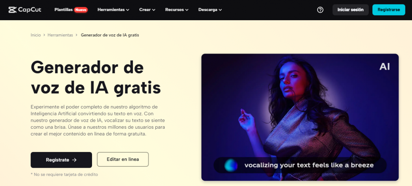Click the AI label on video preview

point(385,67)
